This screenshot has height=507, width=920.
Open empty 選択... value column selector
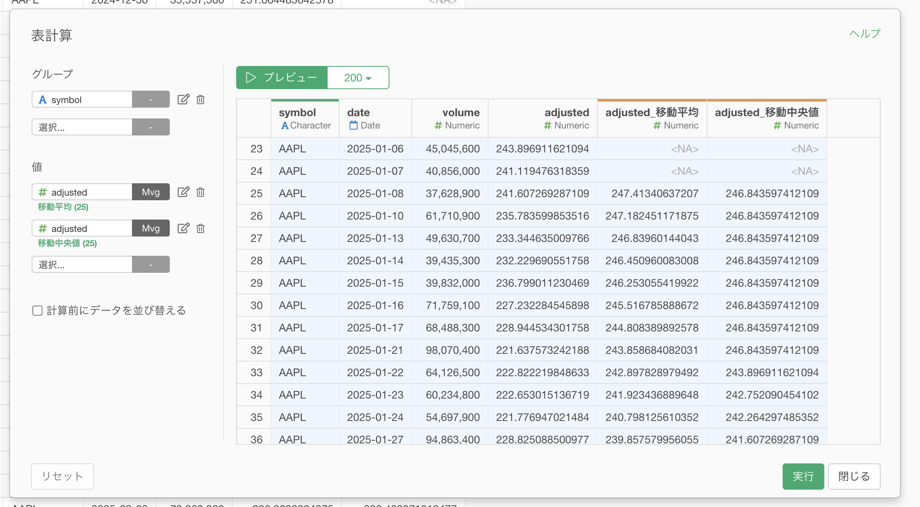[x=82, y=264]
